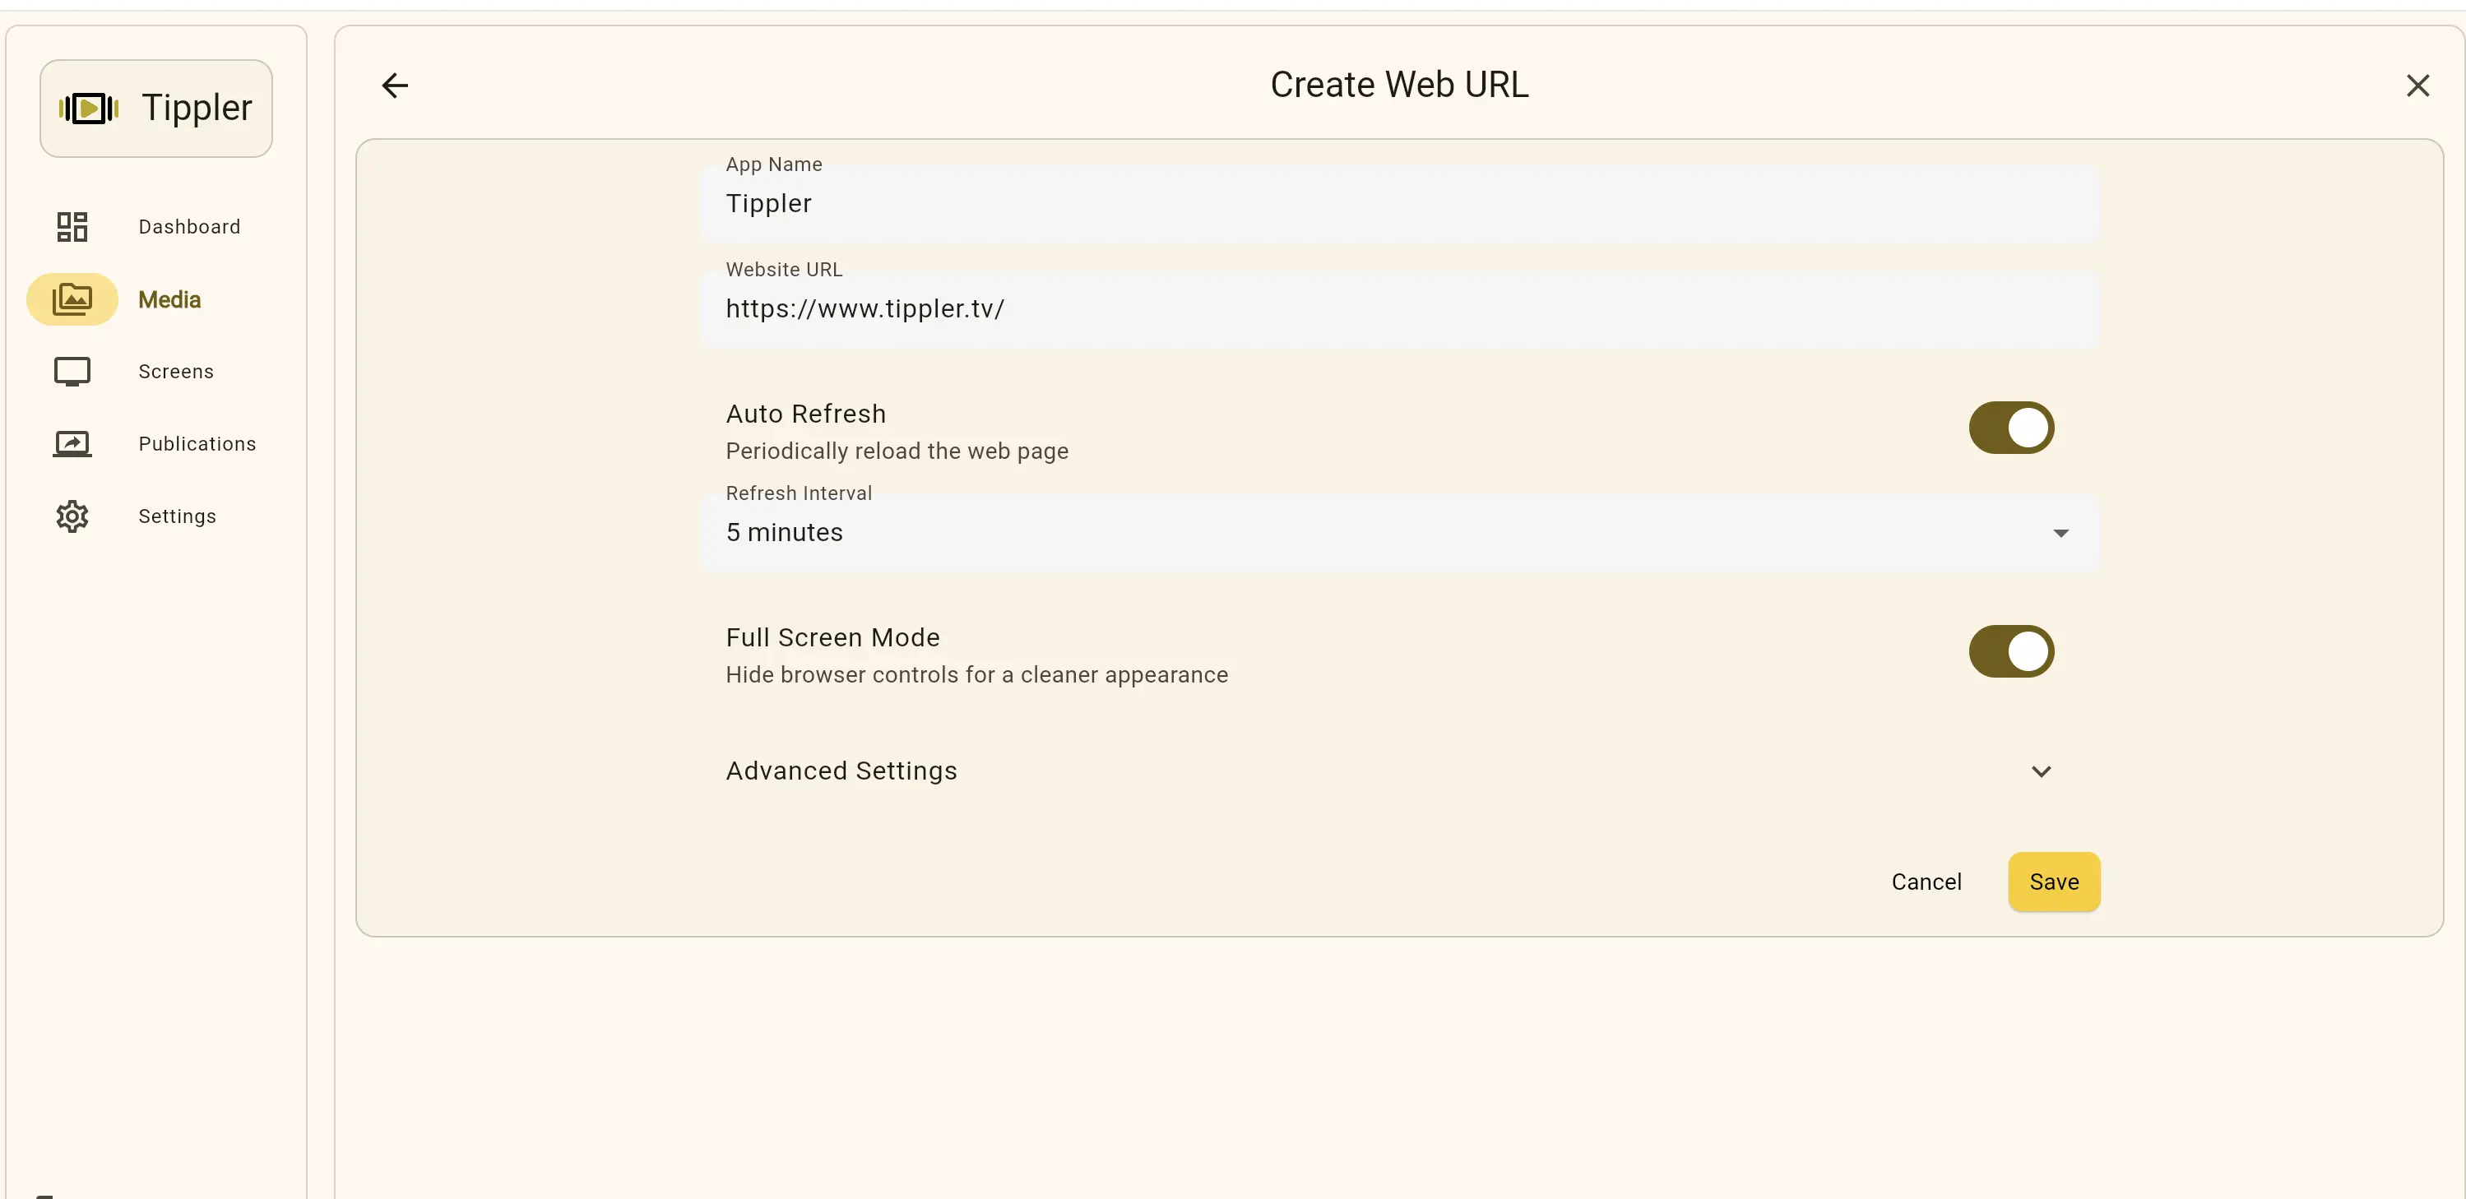Disable the Auto Refresh toggle
This screenshot has width=2466, height=1199.
point(2010,428)
